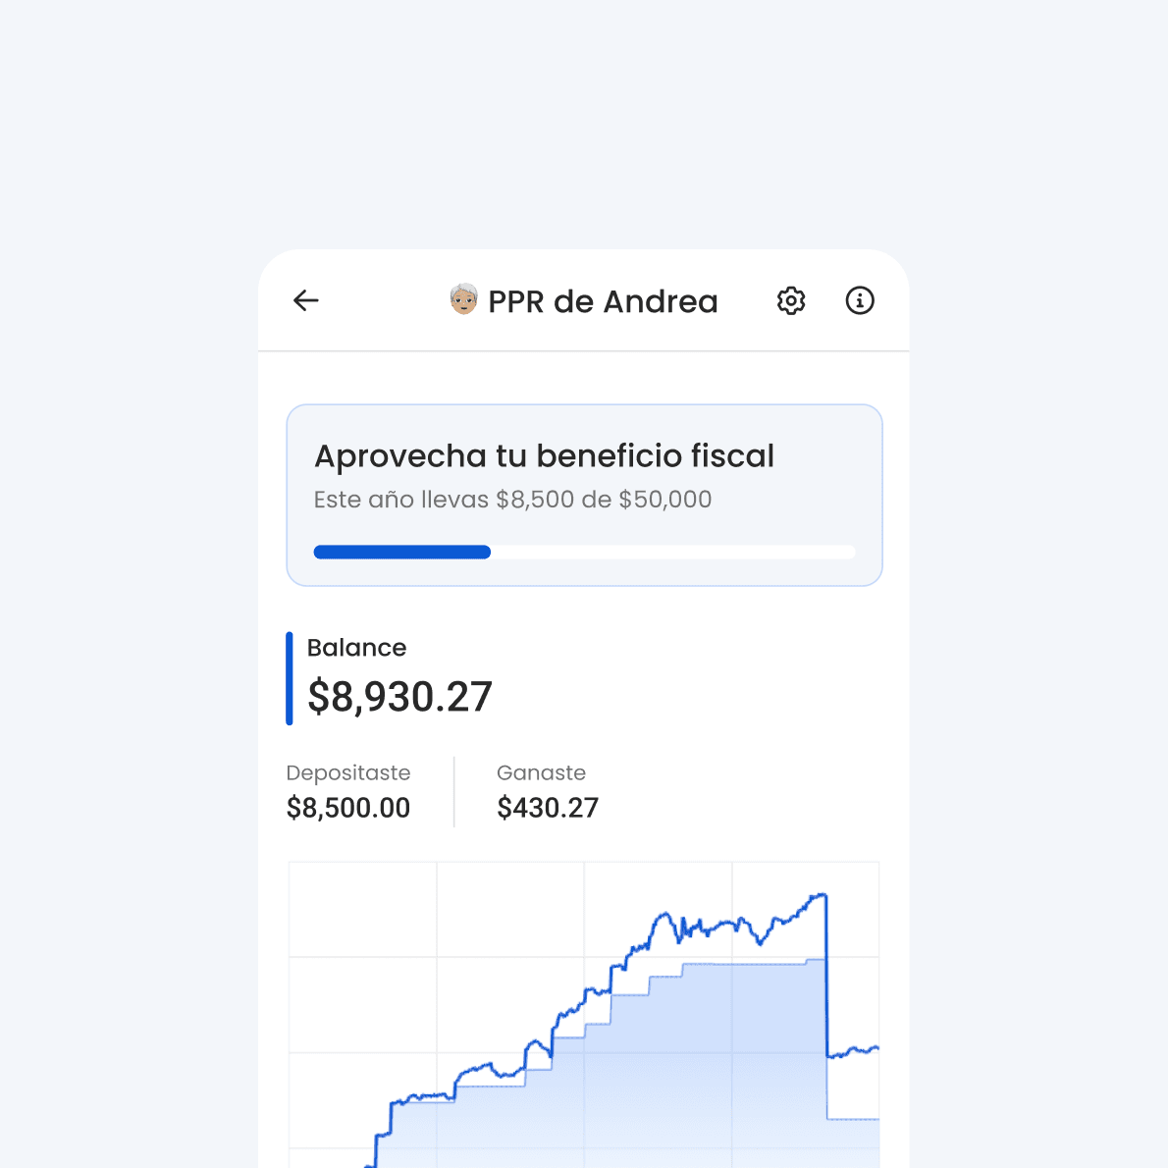This screenshot has height=1168, width=1168.
Task: Click the fiscal benefit progress bar
Action: [x=584, y=552]
